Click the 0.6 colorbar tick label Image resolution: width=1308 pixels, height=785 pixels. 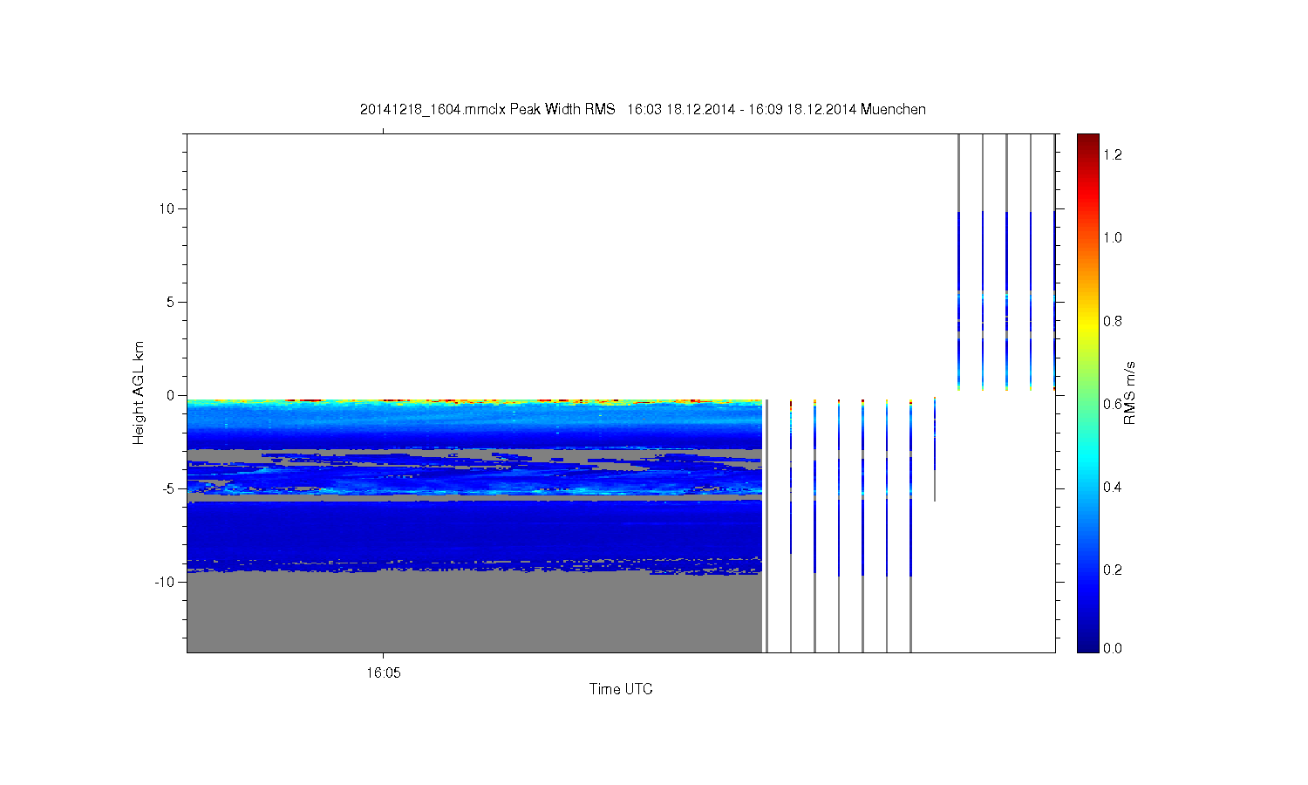tap(1113, 404)
